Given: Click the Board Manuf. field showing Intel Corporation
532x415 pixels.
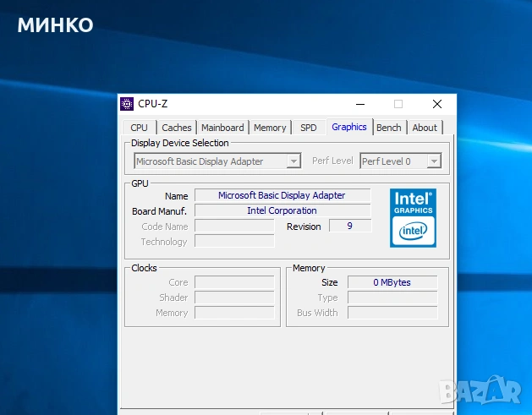Looking at the screenshot, I should [x=282, y=210].
